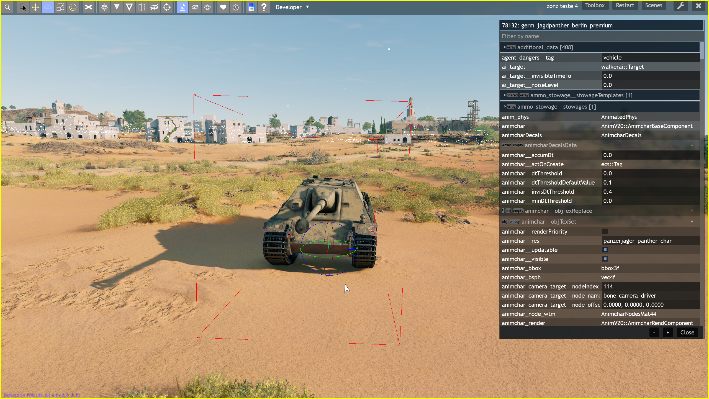709x399 pixels.
Task: Click the magnifier search icon
Action: click(x=7, y=7)
